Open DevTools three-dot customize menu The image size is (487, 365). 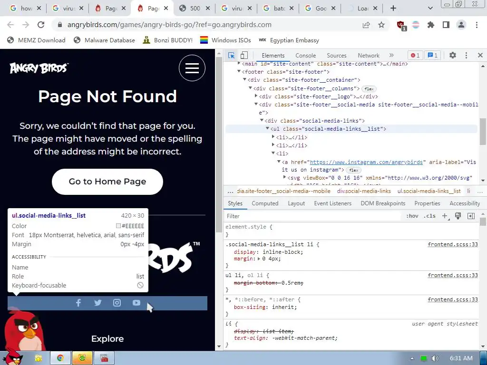coord(466,55)
